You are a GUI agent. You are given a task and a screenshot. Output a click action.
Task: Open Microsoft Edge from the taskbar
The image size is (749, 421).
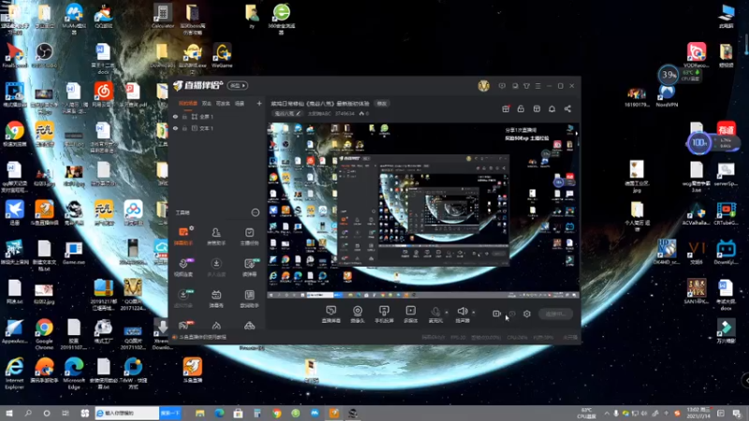tap(219, 413)
